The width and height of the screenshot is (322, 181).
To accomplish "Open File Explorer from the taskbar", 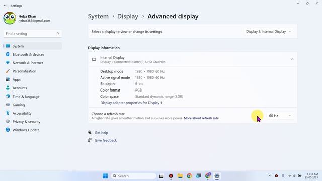I will tap(180, 176).
